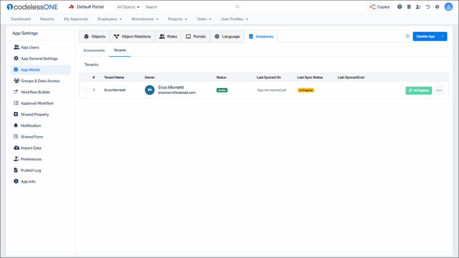Open the Copilot assistant

coord(380,7)
